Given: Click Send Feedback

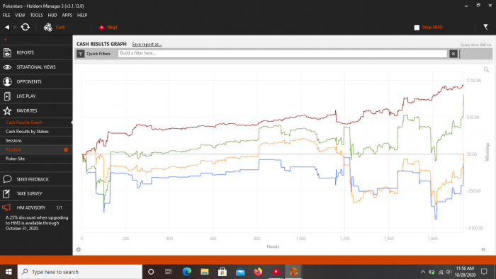Looking at the screenshot, I should point(36,179).
